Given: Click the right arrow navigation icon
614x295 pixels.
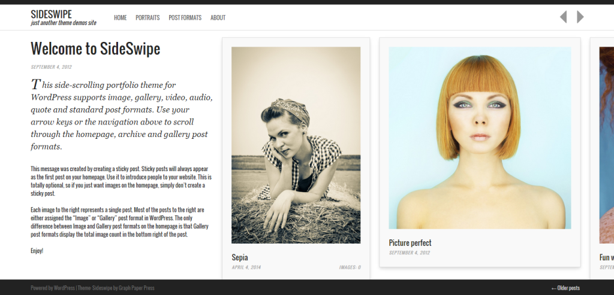Looking at the screenshot, I should coord(580,17).
